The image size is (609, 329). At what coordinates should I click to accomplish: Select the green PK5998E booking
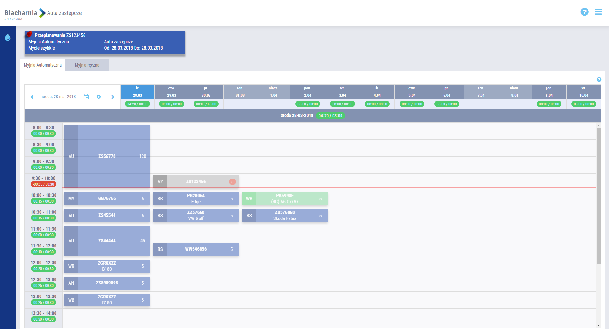pos(285,199)
